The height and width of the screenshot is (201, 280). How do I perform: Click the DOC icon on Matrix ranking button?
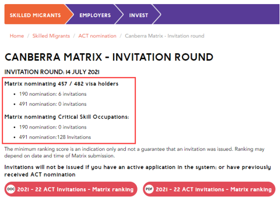(x=11, y=189)
